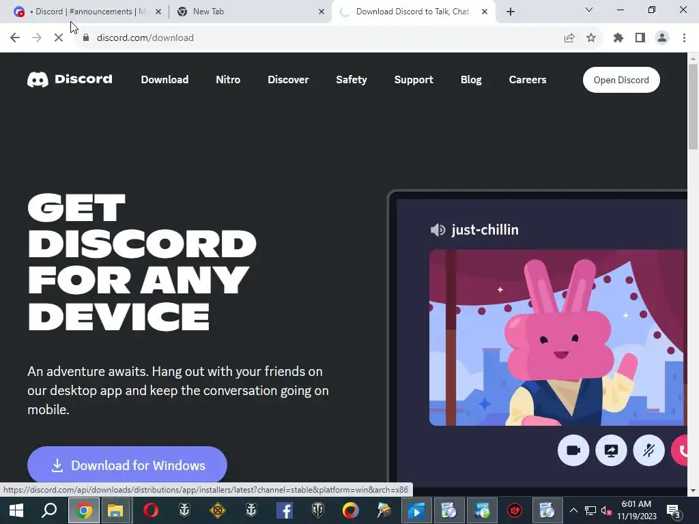Click the speaker icon beside just-chillin

(438, 230)
